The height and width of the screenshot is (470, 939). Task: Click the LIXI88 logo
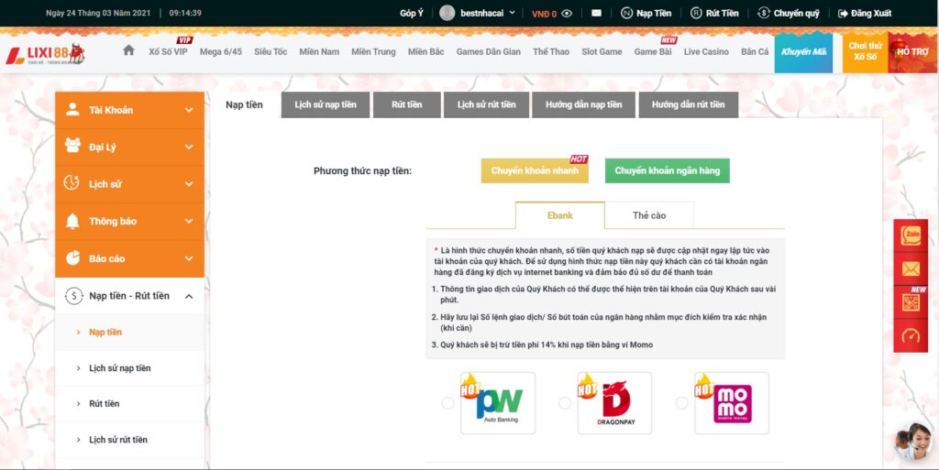coord(46,54)
